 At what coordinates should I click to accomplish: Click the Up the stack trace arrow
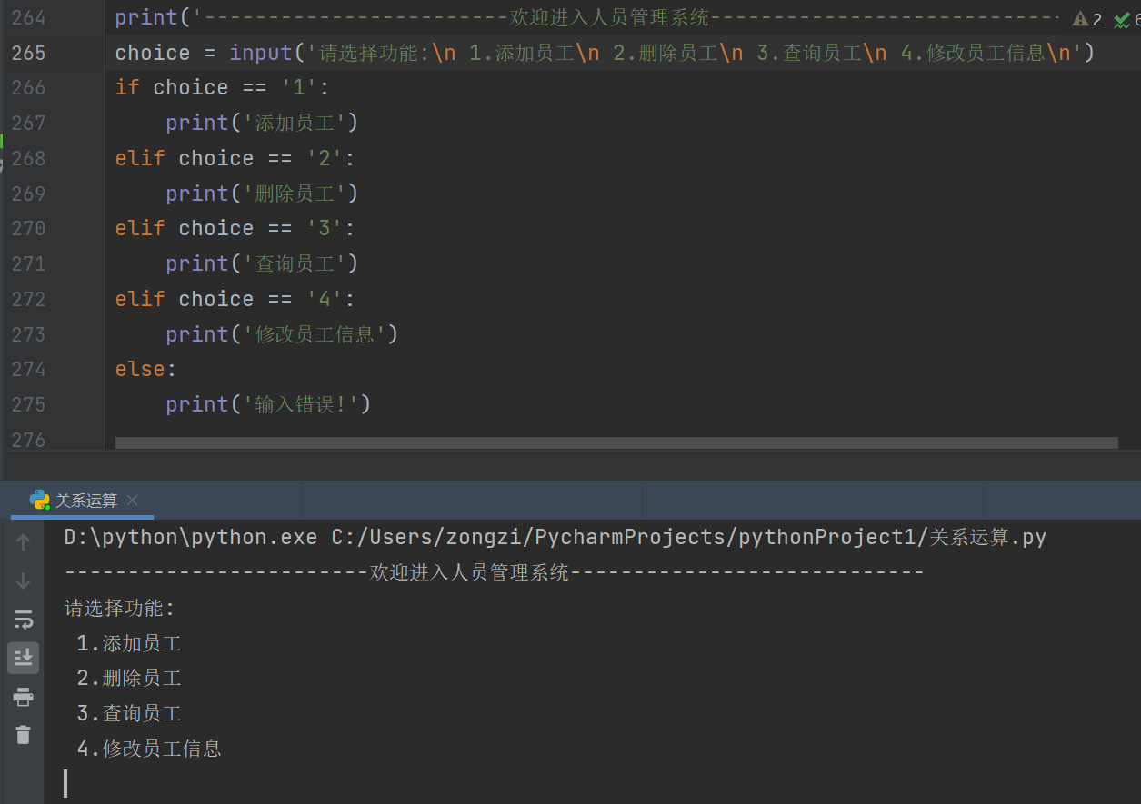pos(24,541)
